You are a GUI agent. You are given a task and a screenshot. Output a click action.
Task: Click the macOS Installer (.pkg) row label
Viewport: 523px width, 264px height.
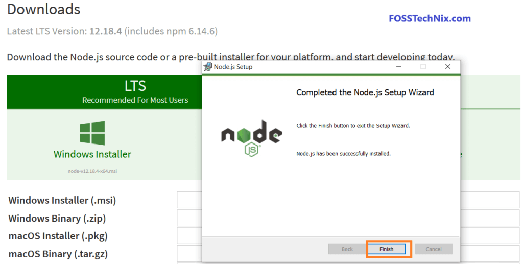58,236
